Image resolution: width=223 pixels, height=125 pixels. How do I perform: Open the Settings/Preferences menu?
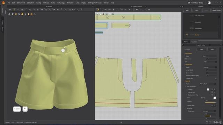click(x=95, y=3)
